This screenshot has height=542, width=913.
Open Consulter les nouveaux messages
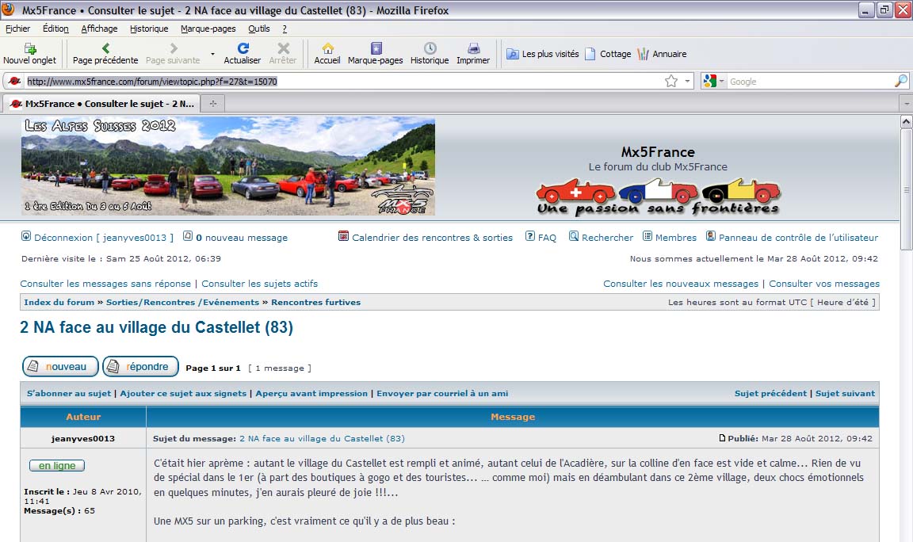(681, 284)
